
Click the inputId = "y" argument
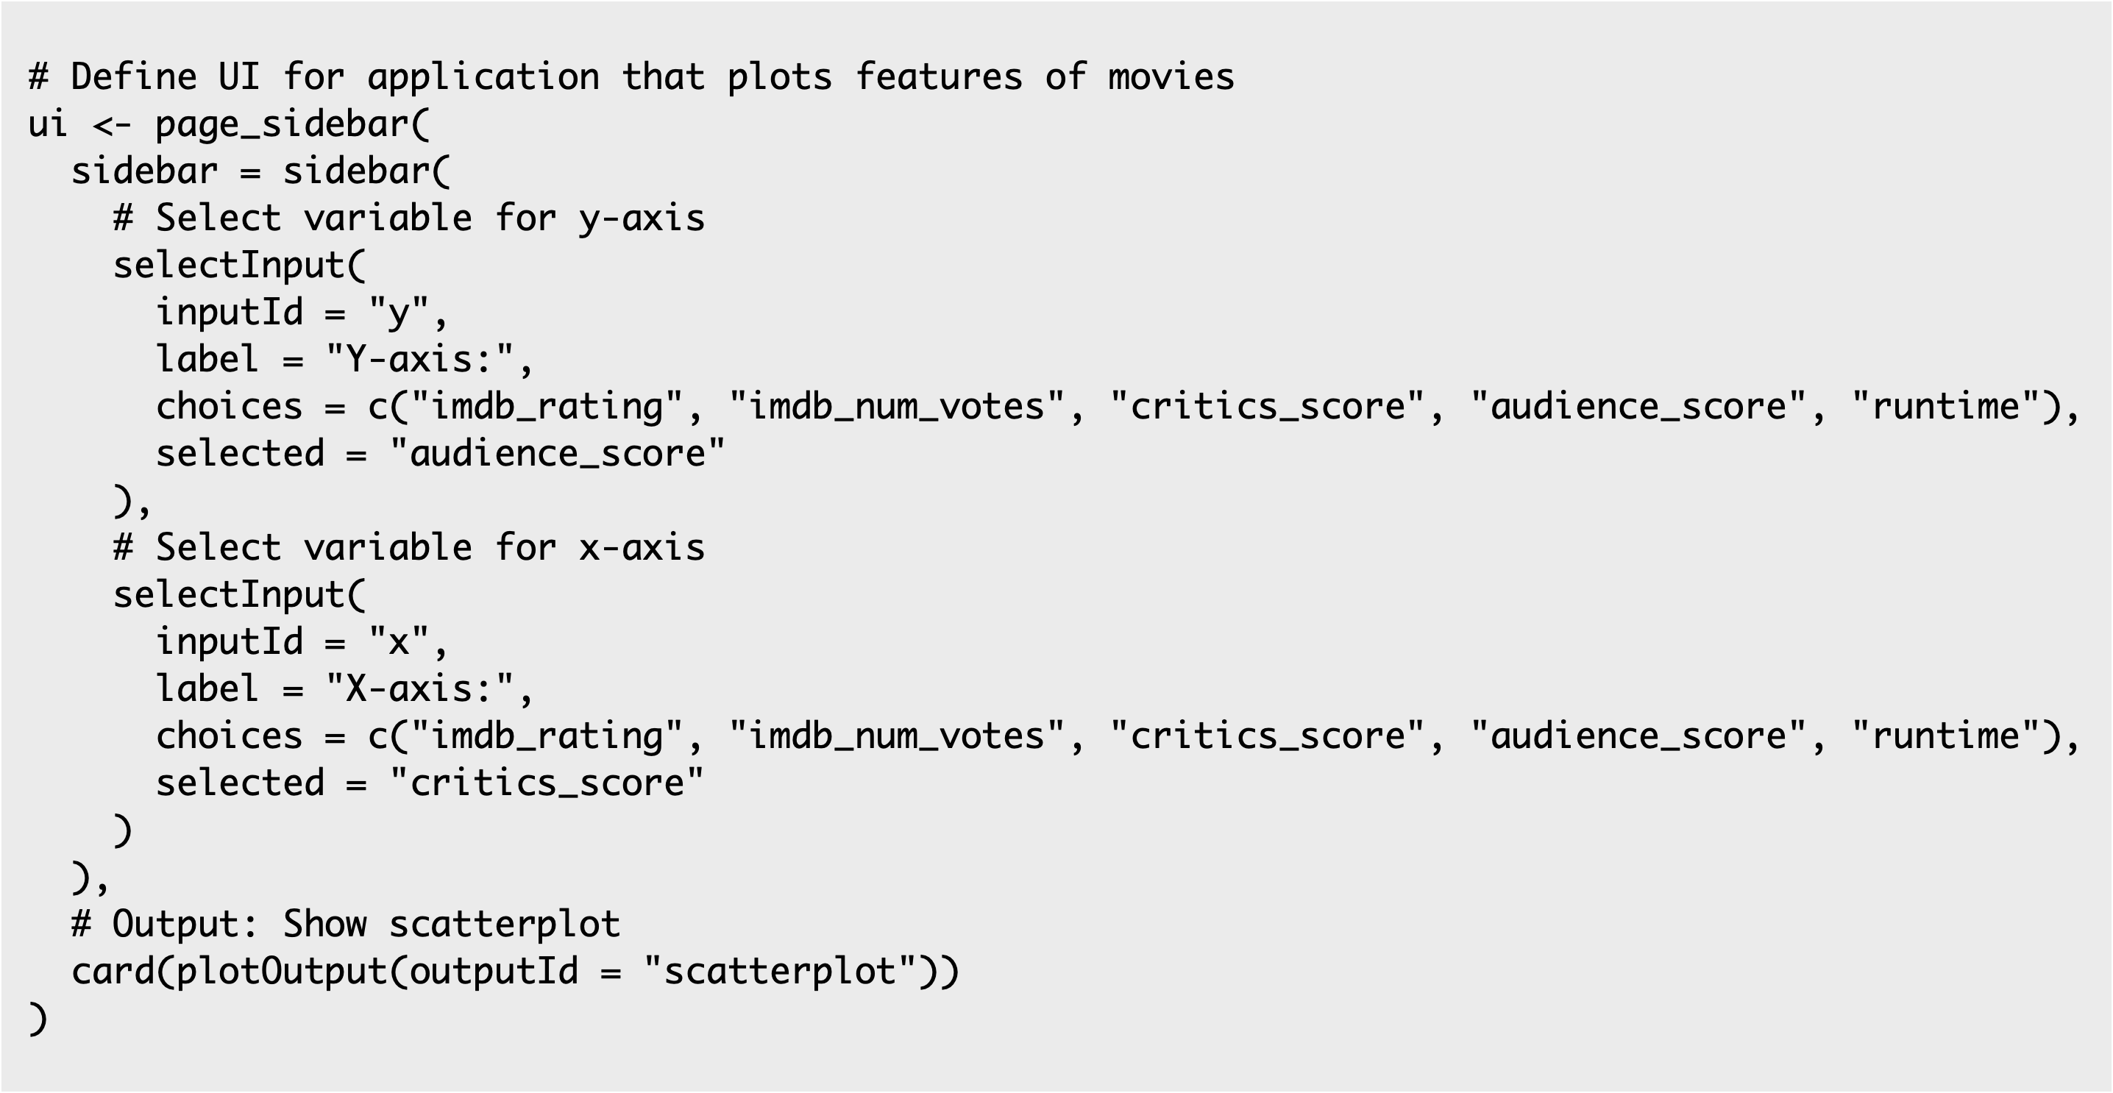301,313
